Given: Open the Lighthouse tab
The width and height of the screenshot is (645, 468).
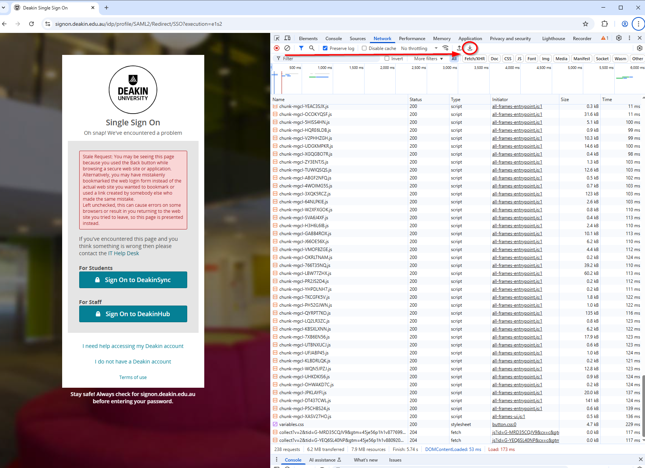Looking at the screenshot, I should pos(553,39).
